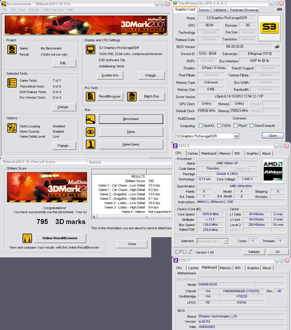Screen dimensions: 291x330
Task: Enable the OpenCL checkbox
Action: click(200, 125)
